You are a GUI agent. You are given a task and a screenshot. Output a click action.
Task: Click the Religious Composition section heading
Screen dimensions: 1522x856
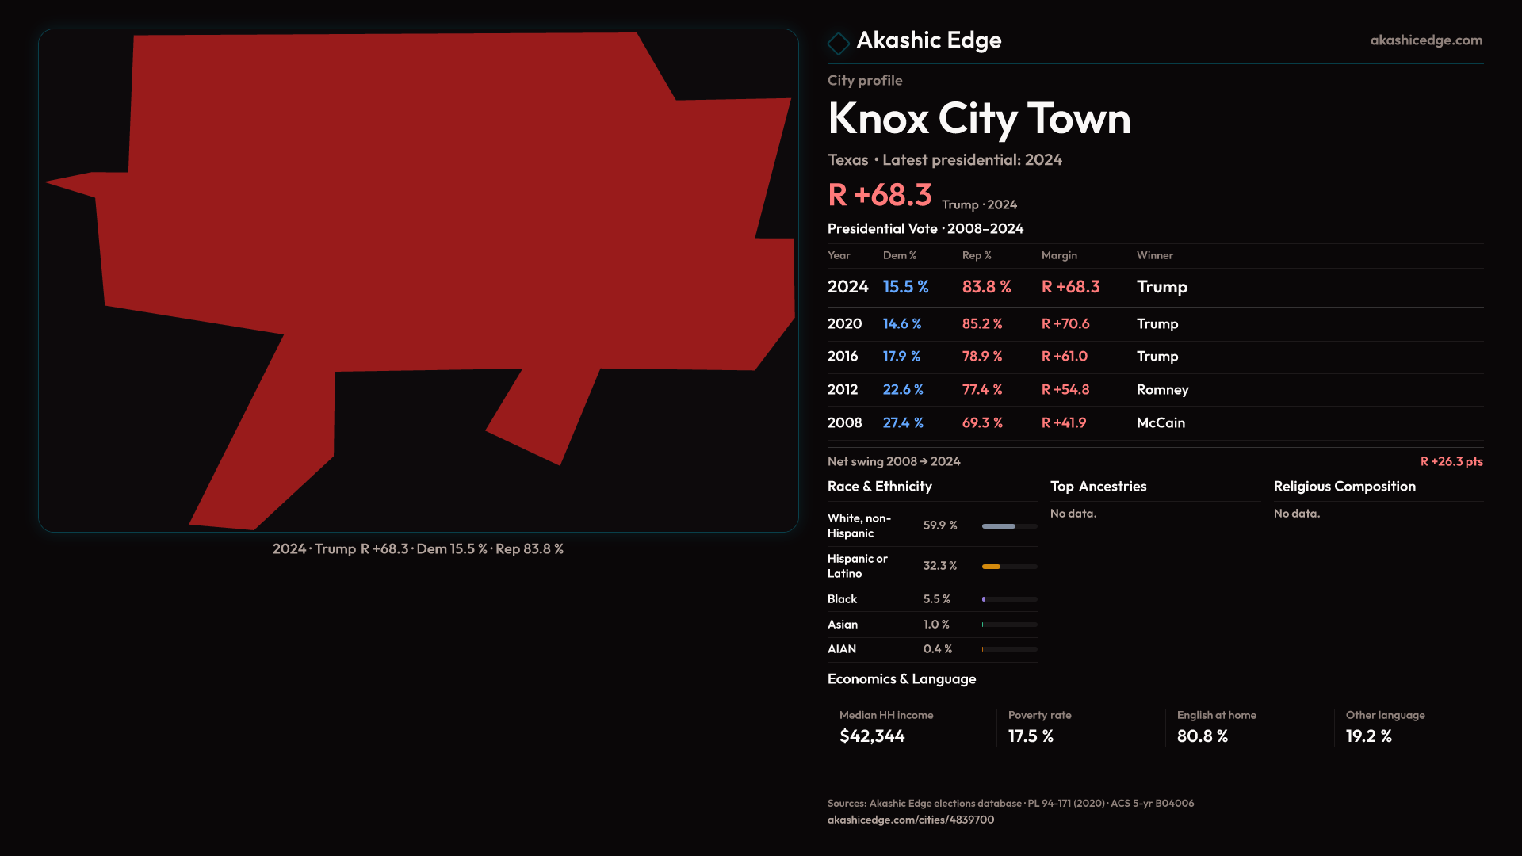[x=1344, y=487]
